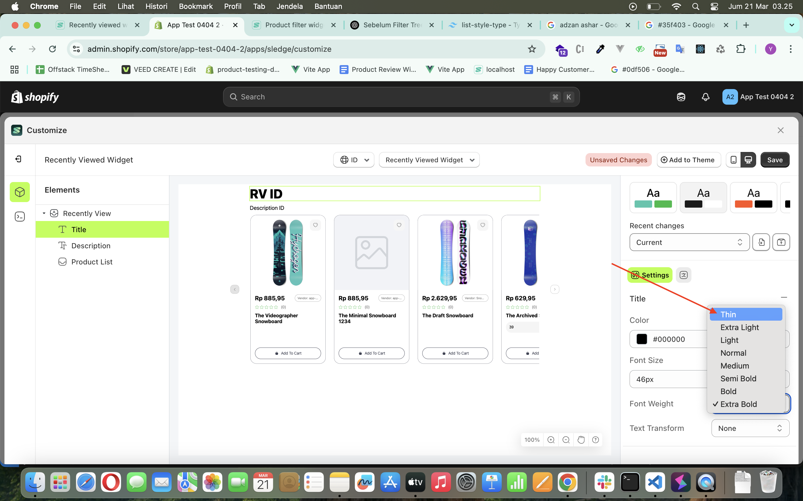
Task: Open the canvas help question icon
Action: coord(596,440)
